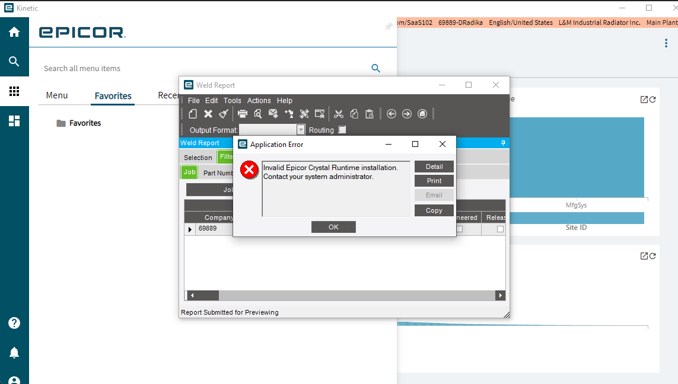Open the sidebar menu grid icon
This screenshot has height=384, width=678.
tap(14, 91)
